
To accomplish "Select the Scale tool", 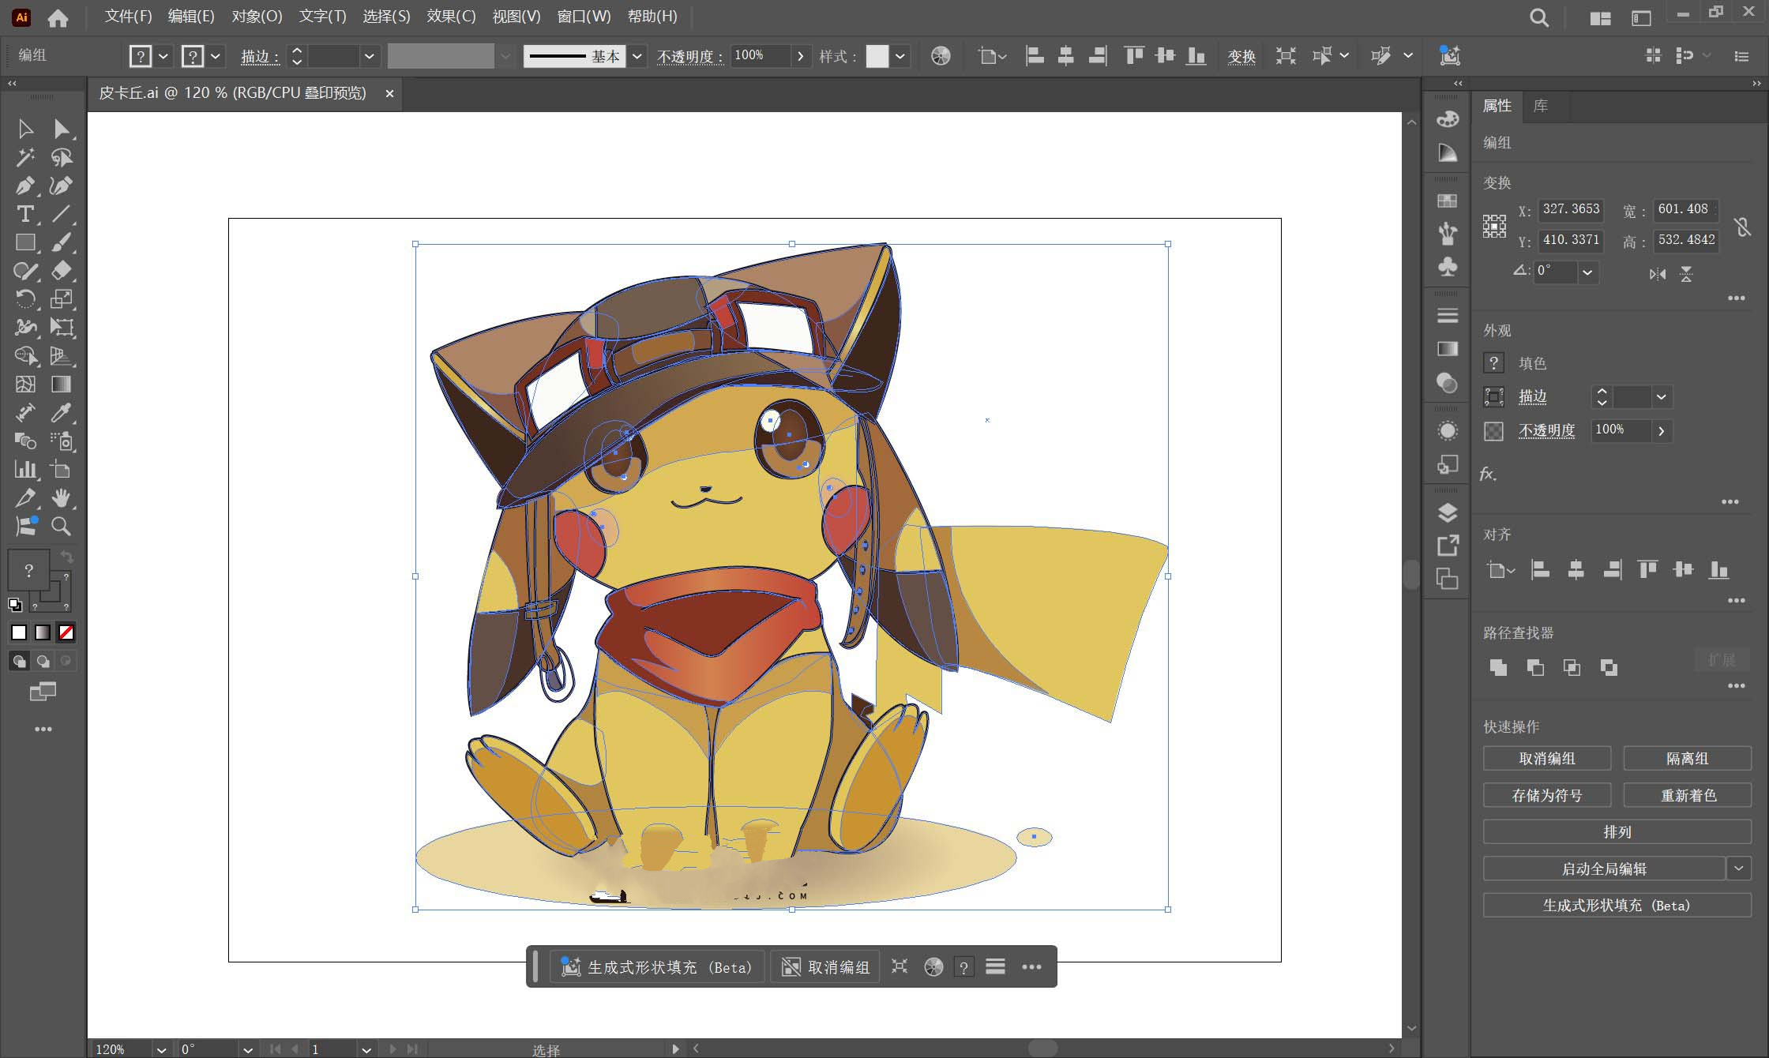I will tap(62, 299).
